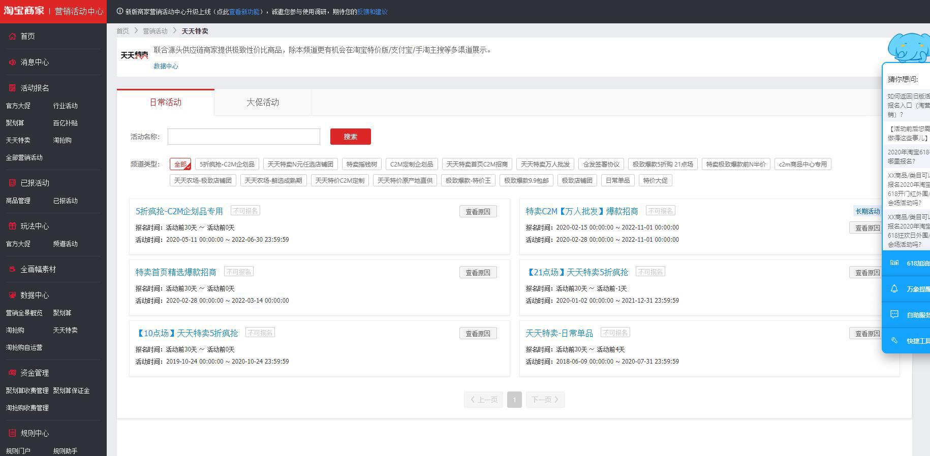Click the 上一页 pagination button

click(x=483, y=400)
